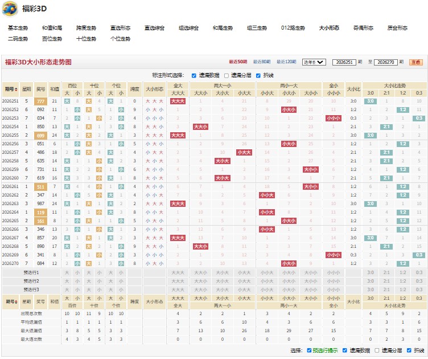Click the 2:1 badge in row 2026268
This screenshot has height=359, width=428.
(386, 246)
